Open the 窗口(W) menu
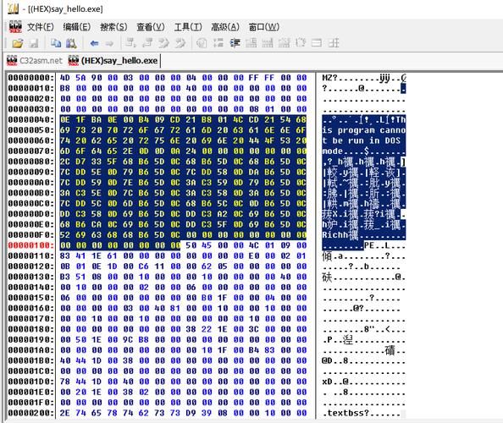Viewport: 503px width, 423px height. tap(263, 27)
